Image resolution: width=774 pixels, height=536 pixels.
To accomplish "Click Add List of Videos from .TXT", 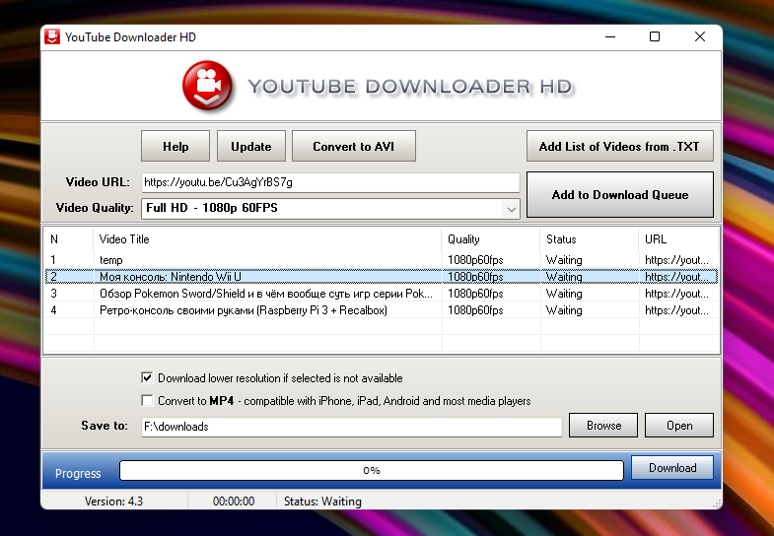I will tap(618, 147).
